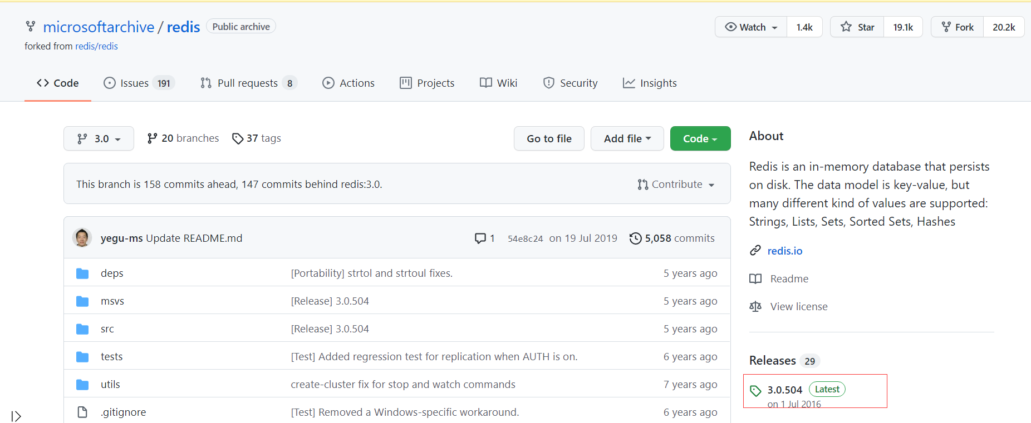Click the Actions play icon
Screen dimensions: 1031x423
pyautogui.click(x=328, y=83)
